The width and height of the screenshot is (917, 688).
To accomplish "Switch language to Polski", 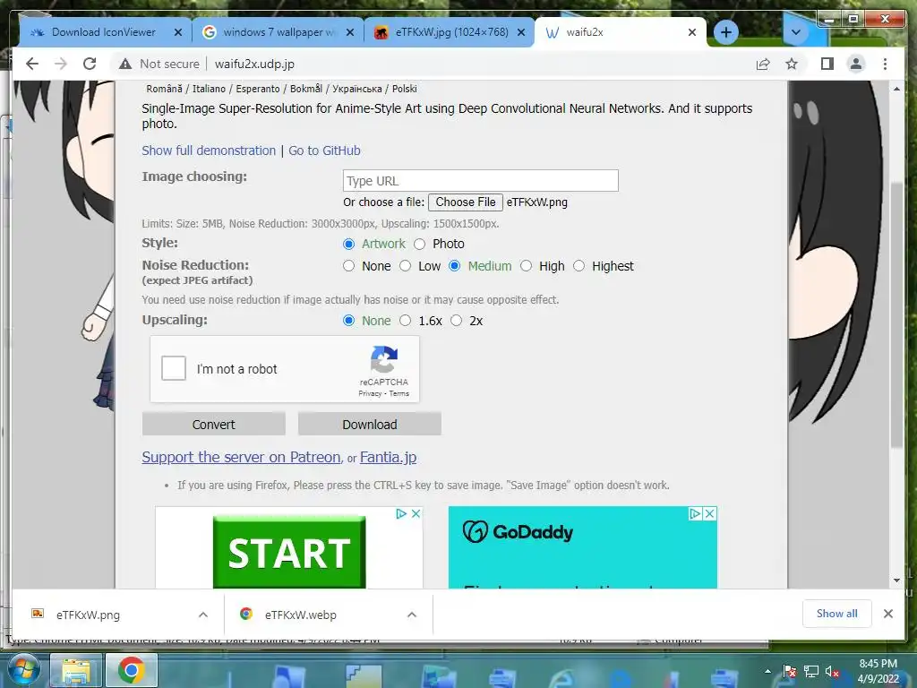I will pos(404,89).
